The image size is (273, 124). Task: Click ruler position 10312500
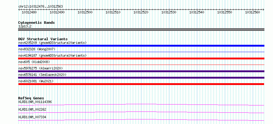(85, 12)
